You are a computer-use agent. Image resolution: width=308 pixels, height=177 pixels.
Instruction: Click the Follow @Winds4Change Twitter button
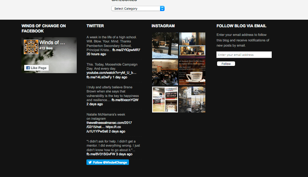pos(108,162)
